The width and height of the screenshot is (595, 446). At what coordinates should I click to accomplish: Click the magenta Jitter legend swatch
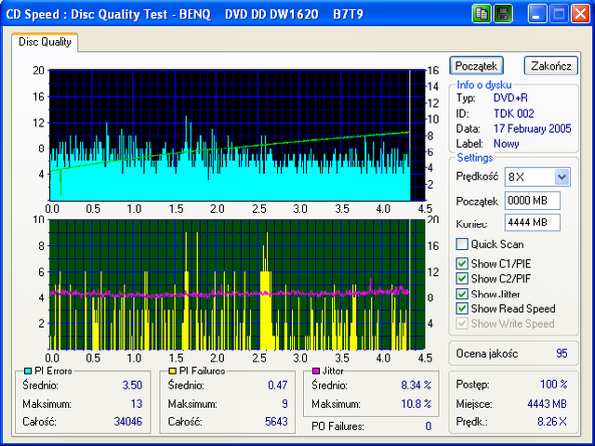click(316, 371)
